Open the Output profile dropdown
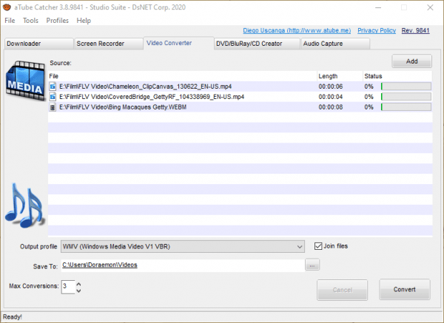The height and width of the screenshot is (323, 444). pos(183,247)
